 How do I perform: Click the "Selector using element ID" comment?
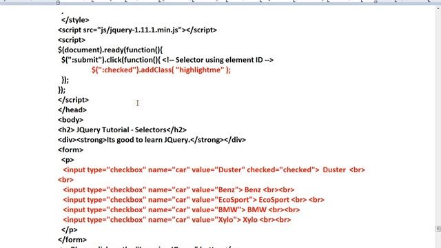(x=218, y=60)
